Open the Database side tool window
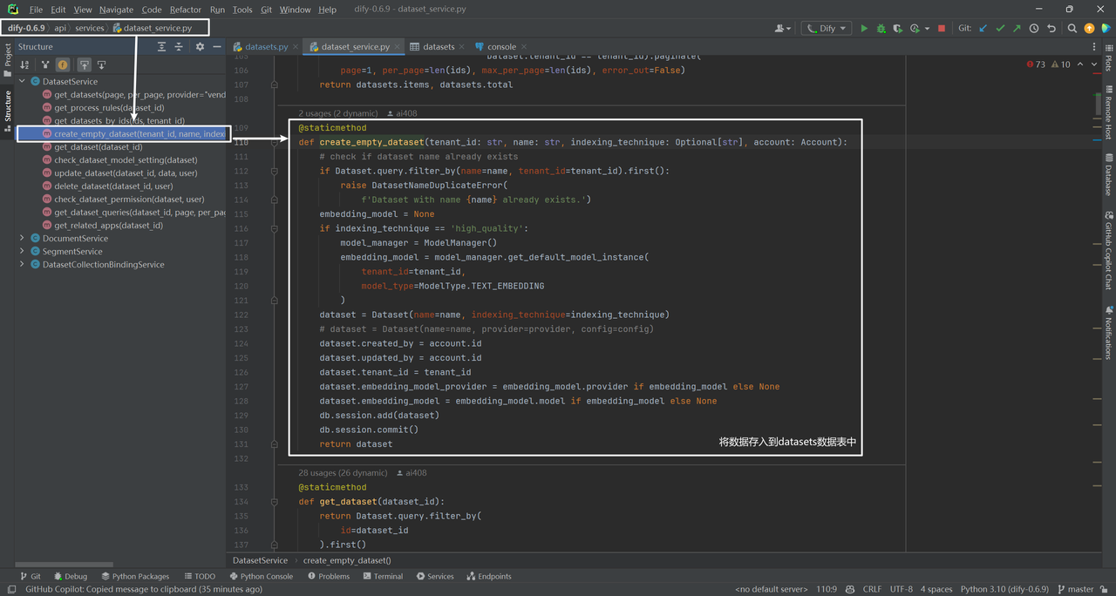 point(1109,173)
